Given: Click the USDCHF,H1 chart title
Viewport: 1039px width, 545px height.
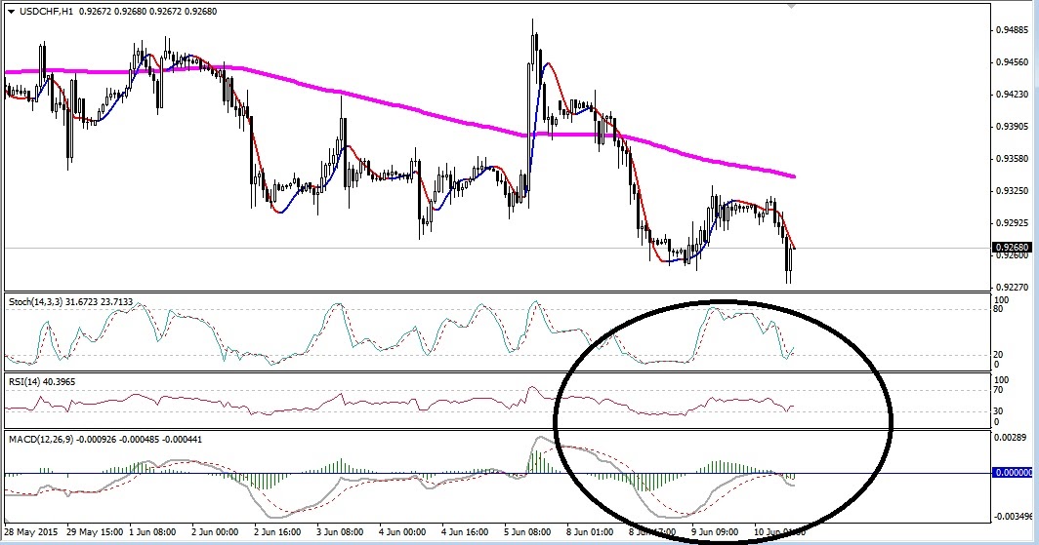Looking at the screenshot, I should [46, 12].
